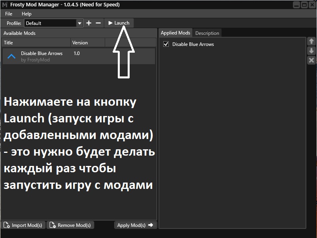Close the Frosty Mod Manager window

pos(312,5)
